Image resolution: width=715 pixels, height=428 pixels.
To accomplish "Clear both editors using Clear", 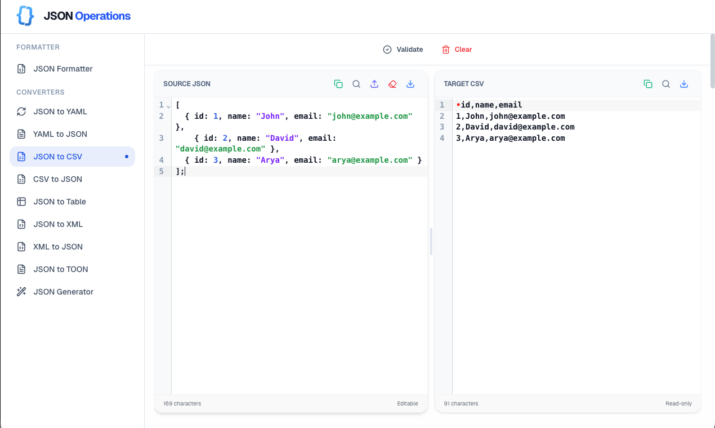I will tap(457, 50).
